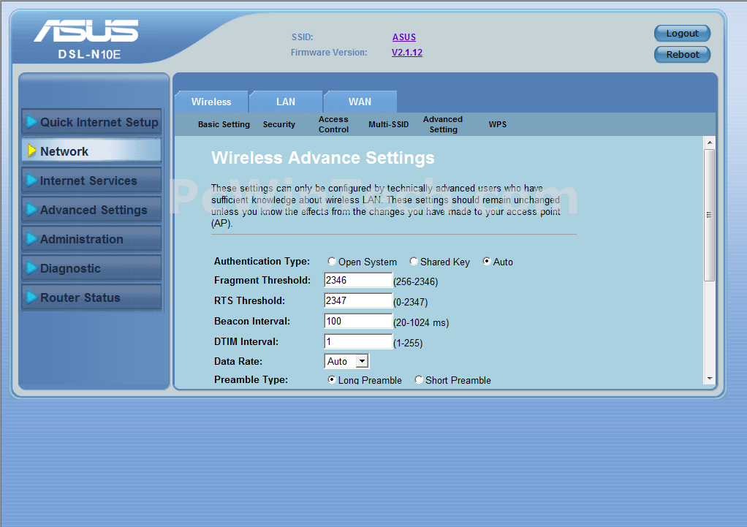747x527 pixels.
Task: Switch to the WAN tab
Action: [360, 102]
